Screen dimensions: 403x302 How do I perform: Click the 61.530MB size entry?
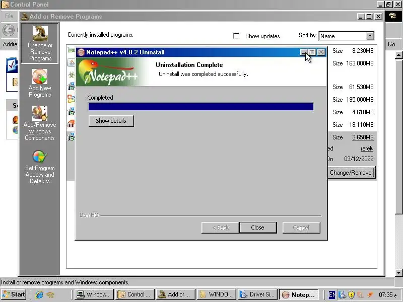point(361,87)
